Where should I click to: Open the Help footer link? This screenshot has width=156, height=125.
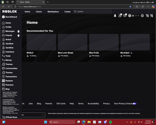(x=72, y=104)
